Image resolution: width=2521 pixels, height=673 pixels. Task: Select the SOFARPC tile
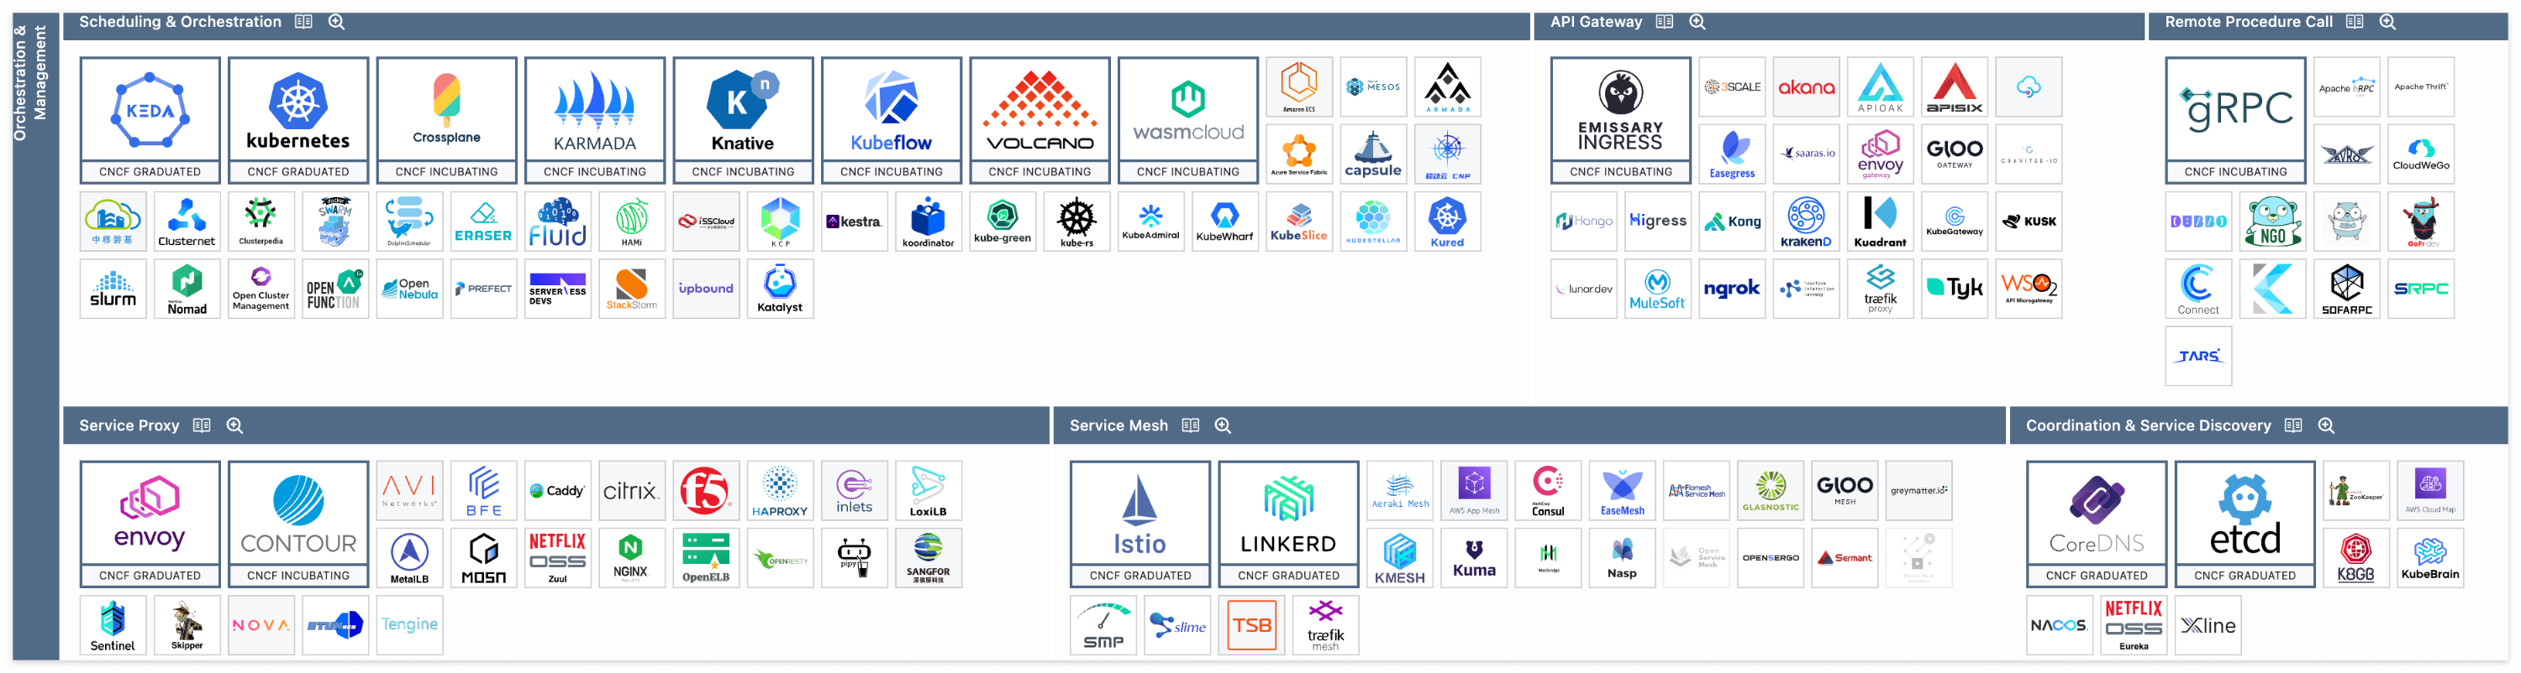point(2347,290)
